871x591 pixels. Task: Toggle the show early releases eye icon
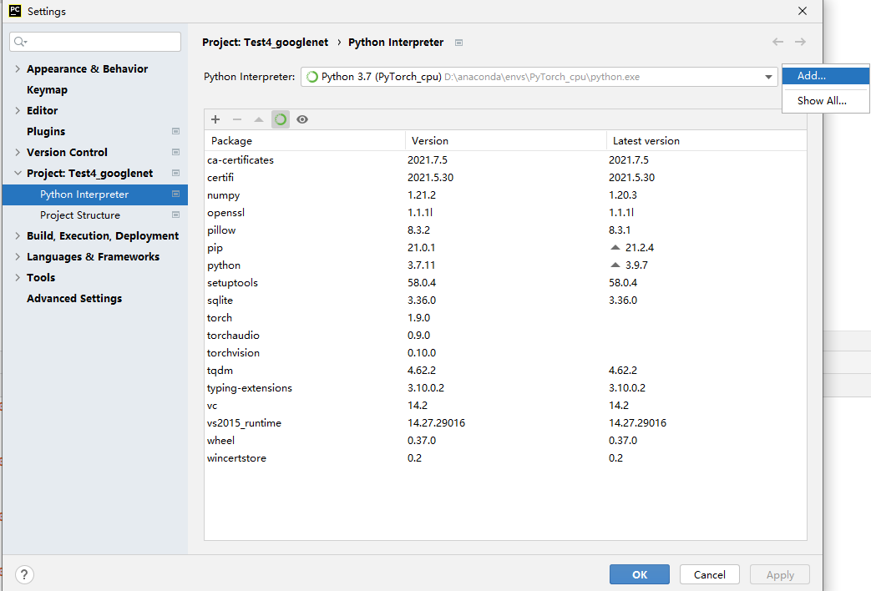[x=302, y=119]
